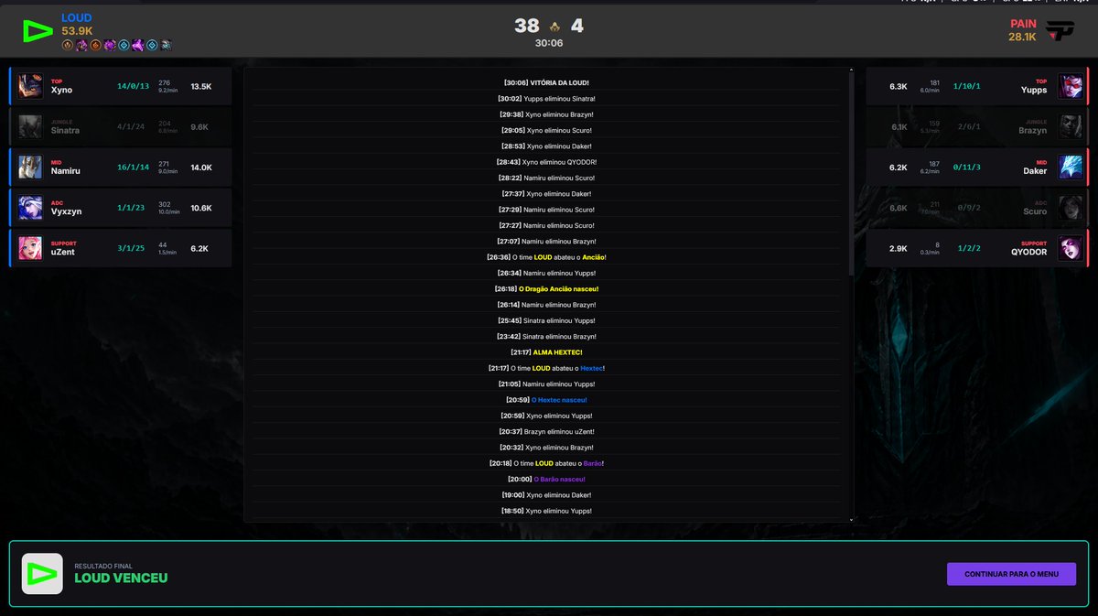1098x616 pixels.
Task: Click the first bronze objective icon under 53.9K
Action: click(68, 45)
